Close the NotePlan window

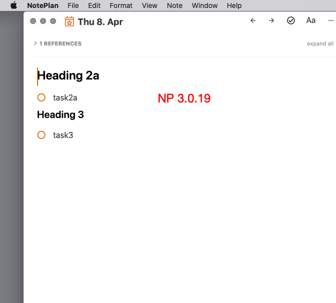pos(33,21)
